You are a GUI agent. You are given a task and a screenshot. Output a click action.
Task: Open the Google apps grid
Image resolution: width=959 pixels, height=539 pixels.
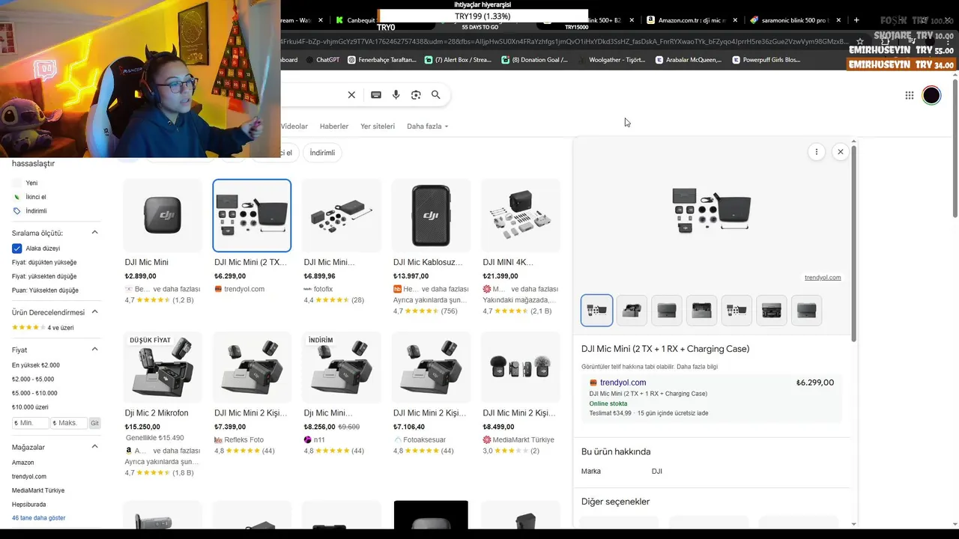point(910,95)
